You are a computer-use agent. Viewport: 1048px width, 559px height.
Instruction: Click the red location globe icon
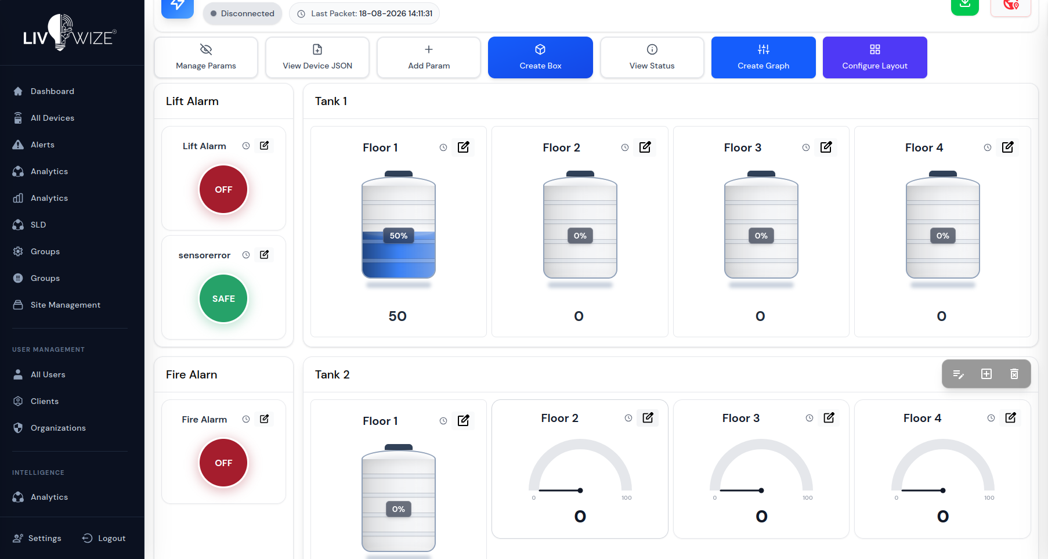[1011, 6]
